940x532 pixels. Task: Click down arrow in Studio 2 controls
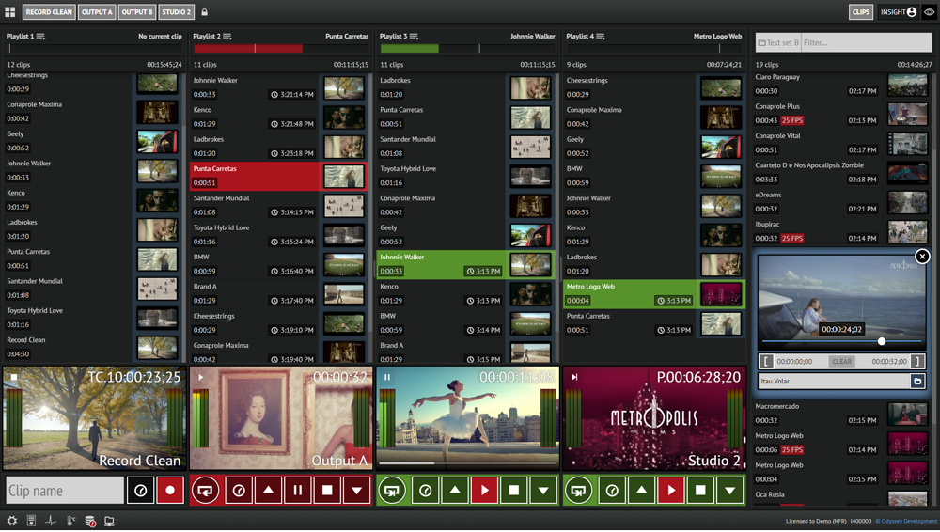(729, 491)
